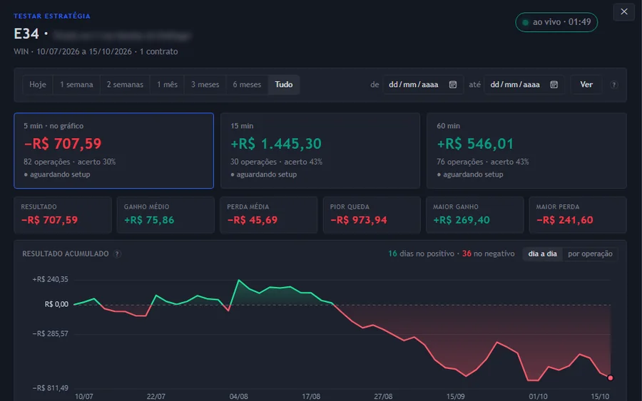
Task: Select the 15 min timeframe card
Action: click(320, 150)
